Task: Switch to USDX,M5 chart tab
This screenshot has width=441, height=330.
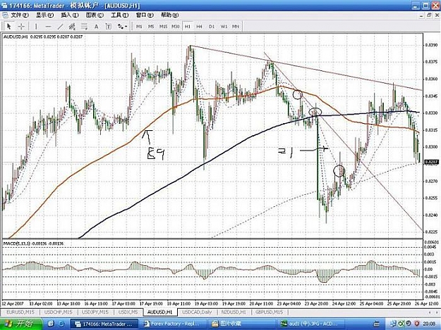Action: [x=128, y=312]
